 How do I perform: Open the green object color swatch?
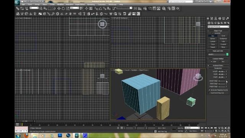coord(227,54)
